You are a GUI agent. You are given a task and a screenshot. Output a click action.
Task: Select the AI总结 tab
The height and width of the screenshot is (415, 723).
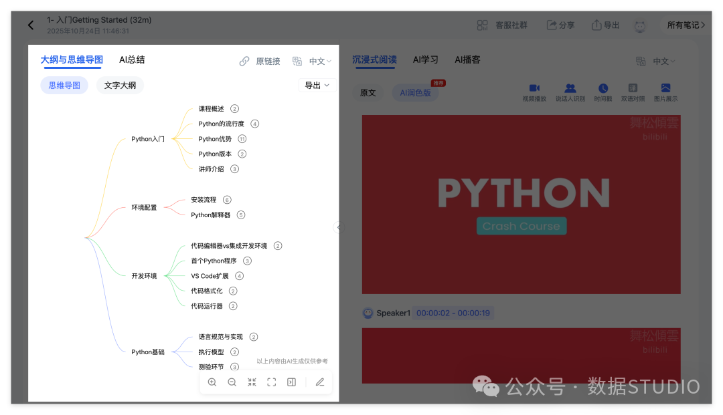(132, 60)
